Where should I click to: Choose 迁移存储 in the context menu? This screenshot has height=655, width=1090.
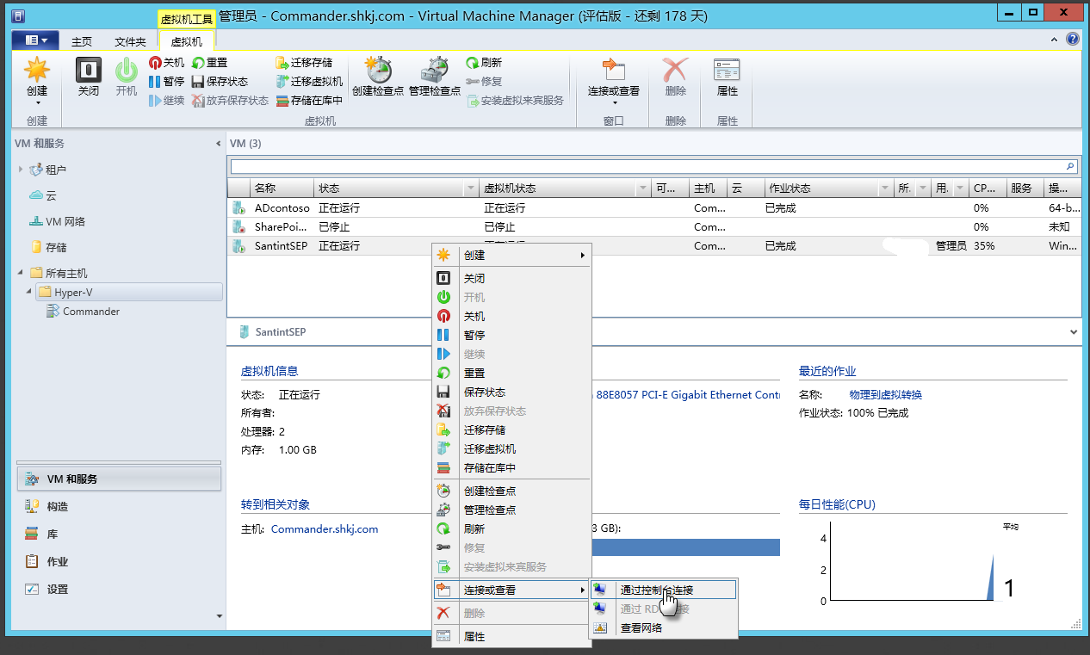511,429
